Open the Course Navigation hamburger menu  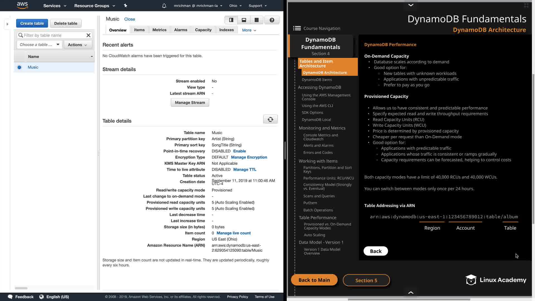click(297, 28)
